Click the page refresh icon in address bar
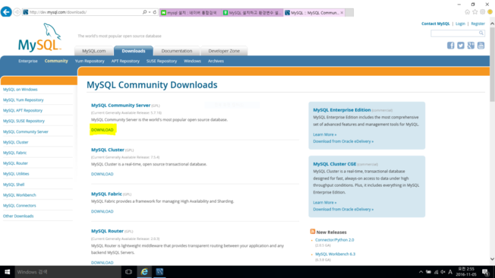 click(x=155, y=12)
